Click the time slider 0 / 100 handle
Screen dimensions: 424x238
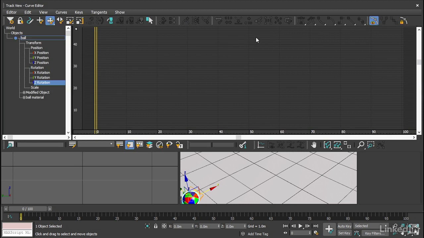click(x=27, y=209)
